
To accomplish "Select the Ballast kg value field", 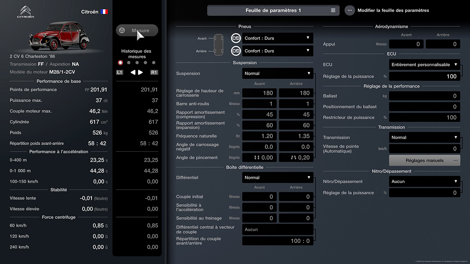I will pos(424,96).
